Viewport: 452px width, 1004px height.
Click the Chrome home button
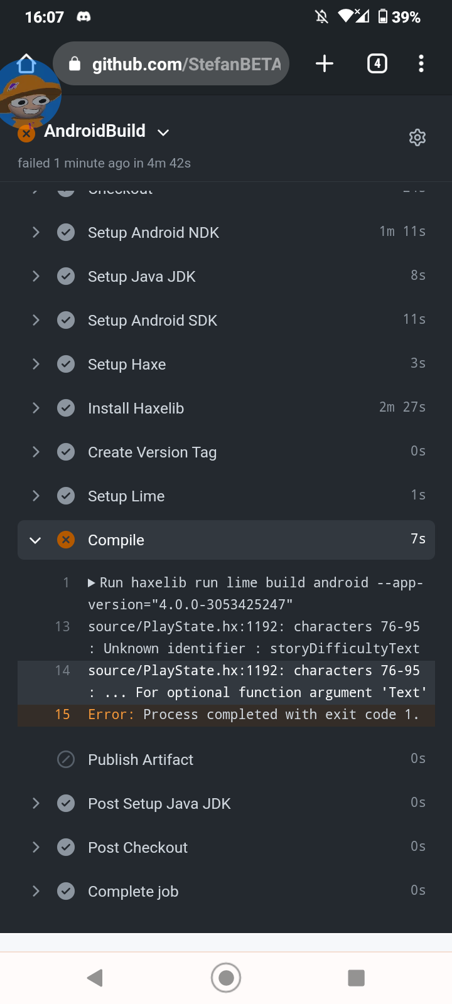26,63
